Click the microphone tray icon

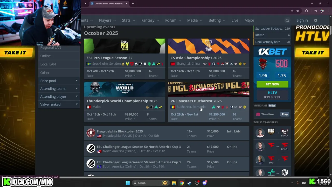(298, 183)
